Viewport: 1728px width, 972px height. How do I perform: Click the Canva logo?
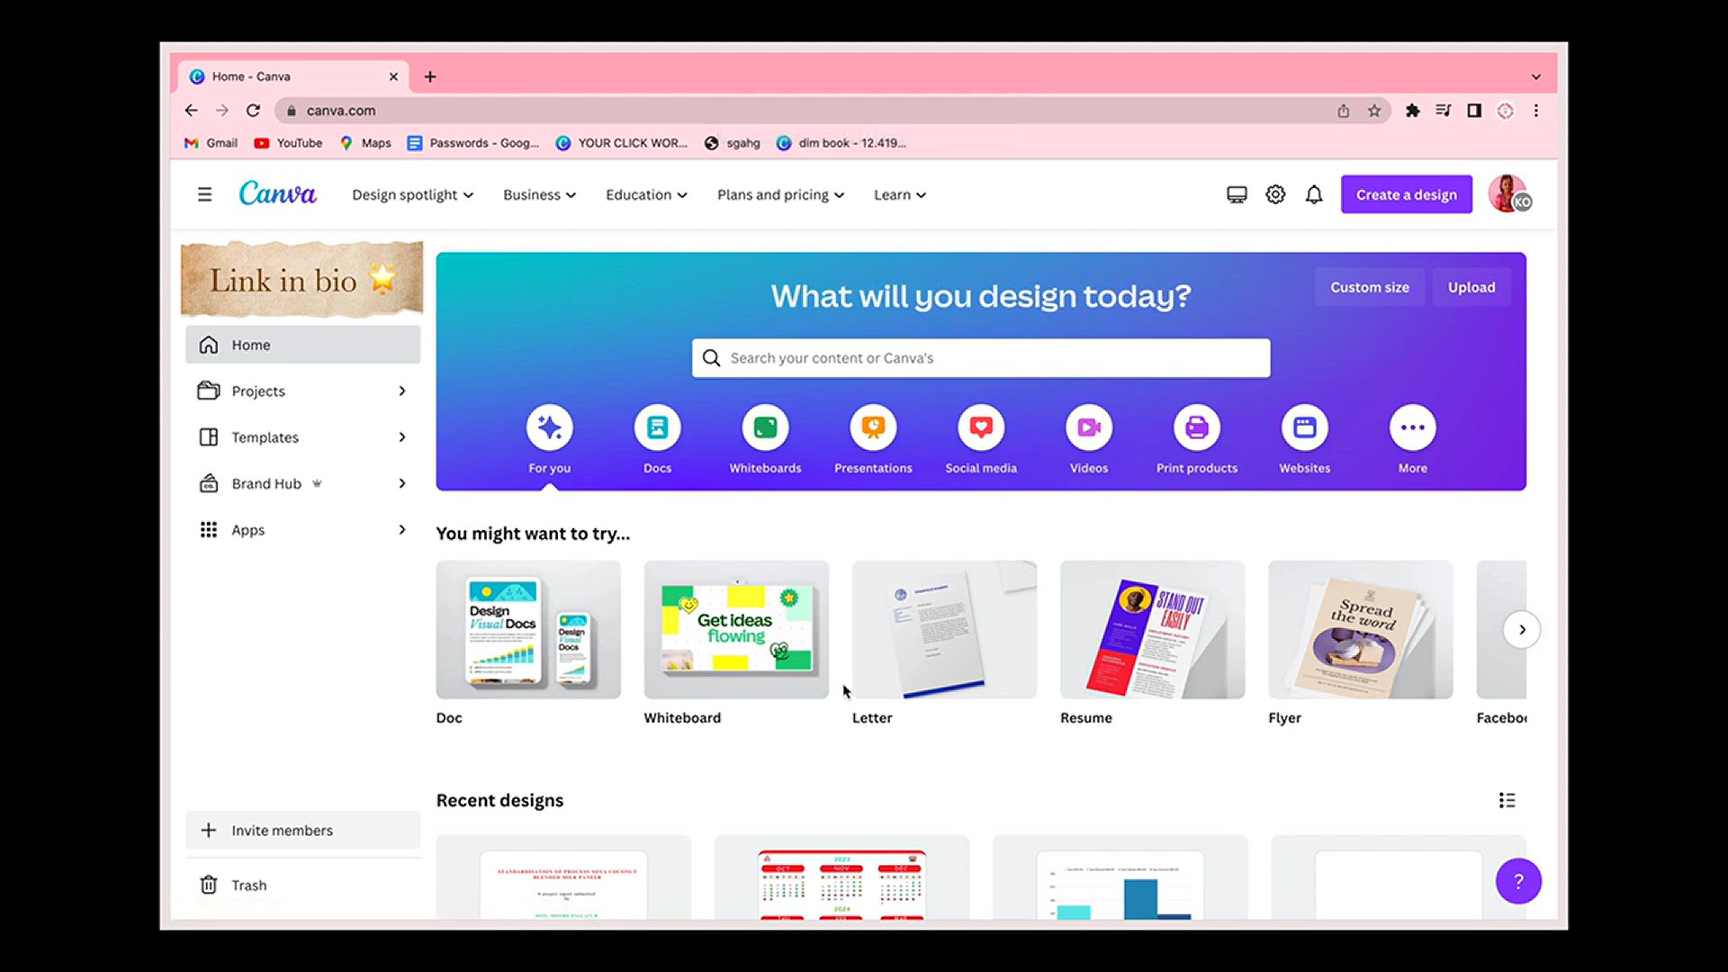pyautogui.click(x=277, y=193)
